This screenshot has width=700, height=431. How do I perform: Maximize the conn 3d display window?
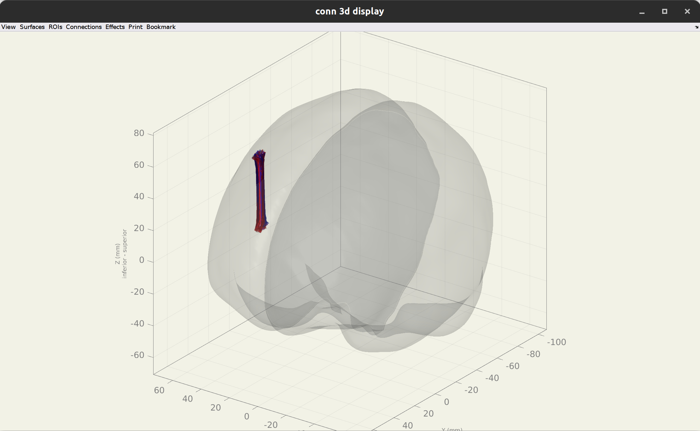point(664,12)
